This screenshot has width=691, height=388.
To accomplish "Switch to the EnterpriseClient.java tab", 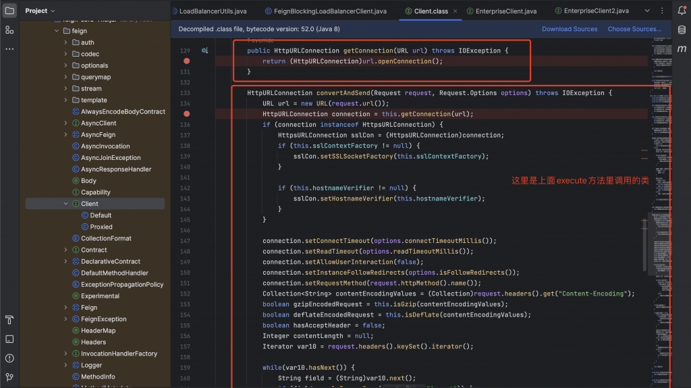I will 505,11.
